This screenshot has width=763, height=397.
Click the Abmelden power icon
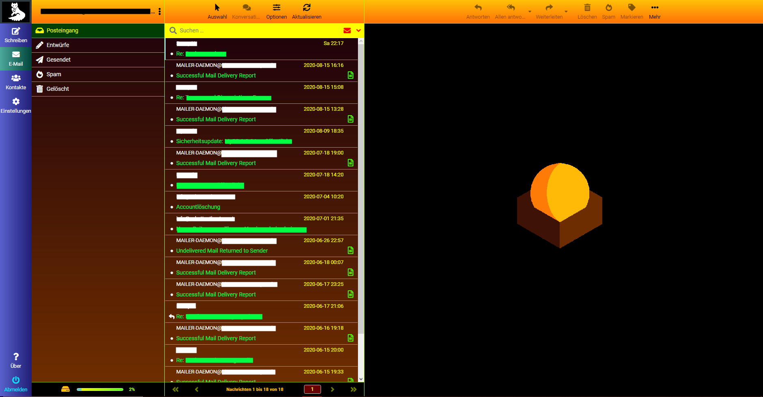tap(16, 380)
